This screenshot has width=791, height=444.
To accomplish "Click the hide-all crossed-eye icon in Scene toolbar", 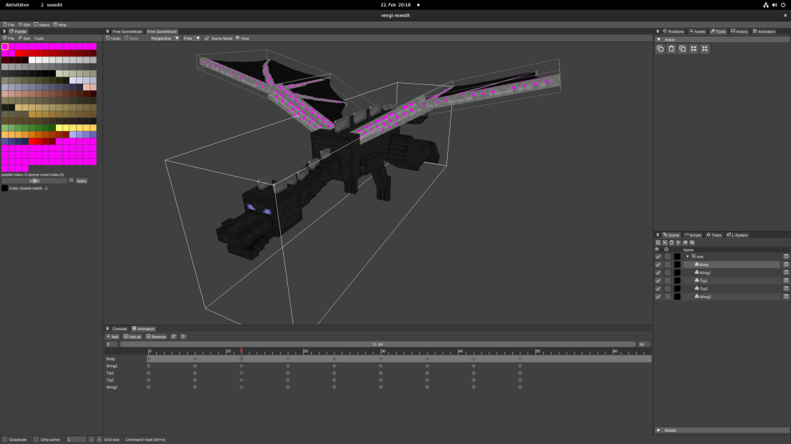I will click(x=692, y=242).
